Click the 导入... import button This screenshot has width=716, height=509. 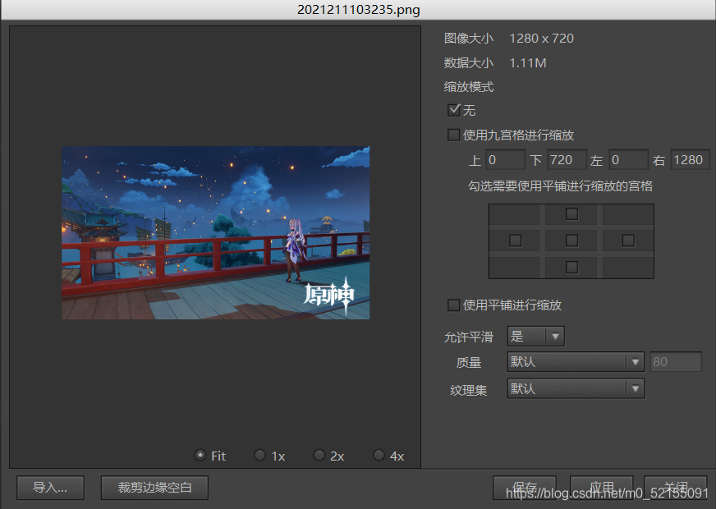point(50,488)
